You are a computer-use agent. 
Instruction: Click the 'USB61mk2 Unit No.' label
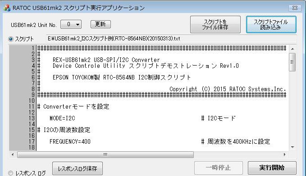pyautogui.click(x=34, y=25)
